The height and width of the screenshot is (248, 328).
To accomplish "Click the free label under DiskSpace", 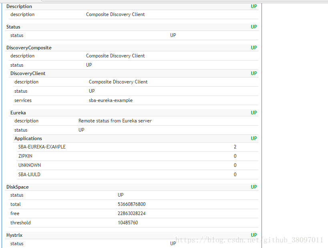I will (x=15, y=213).
